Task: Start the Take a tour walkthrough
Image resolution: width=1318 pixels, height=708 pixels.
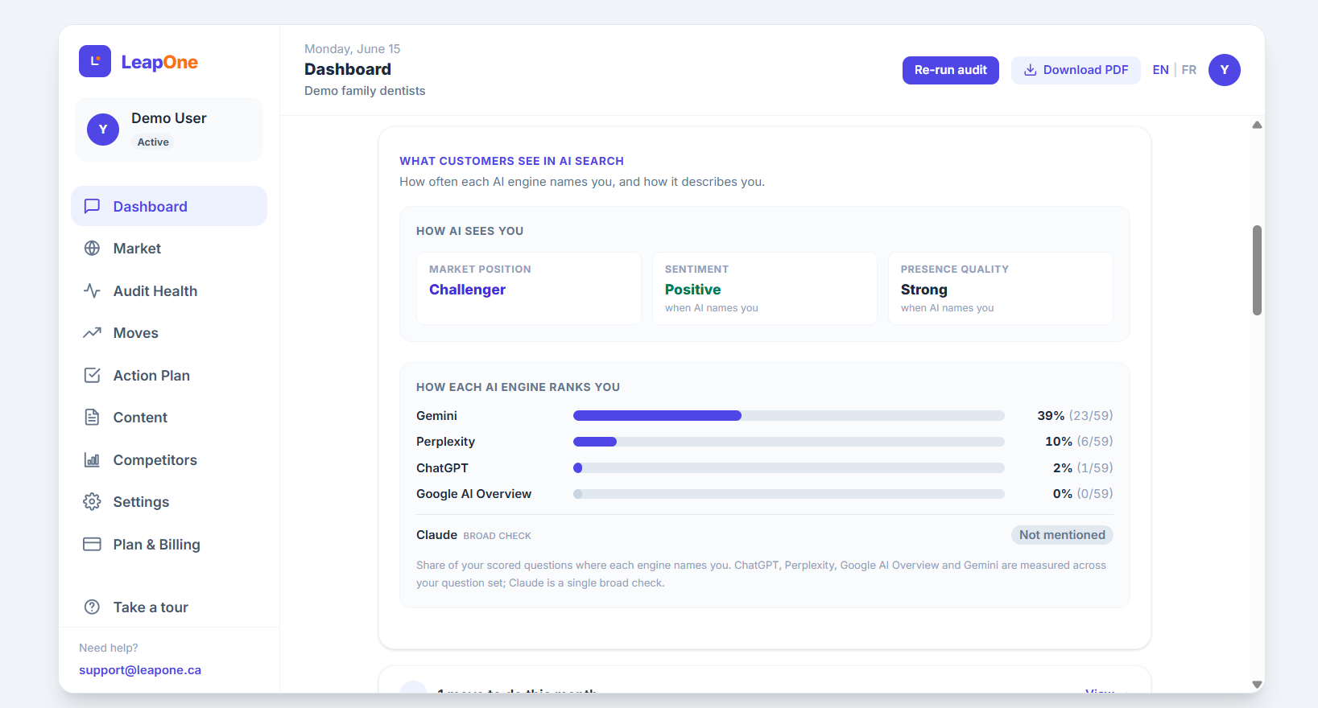Action: coord(169,607)
